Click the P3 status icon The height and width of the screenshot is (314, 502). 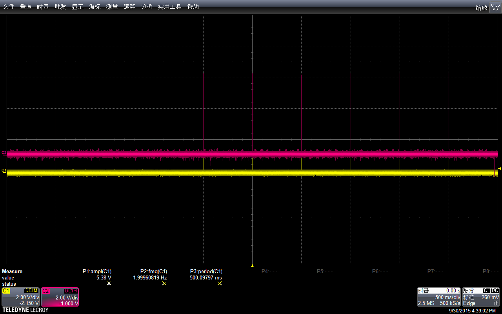tap(220, 283)
